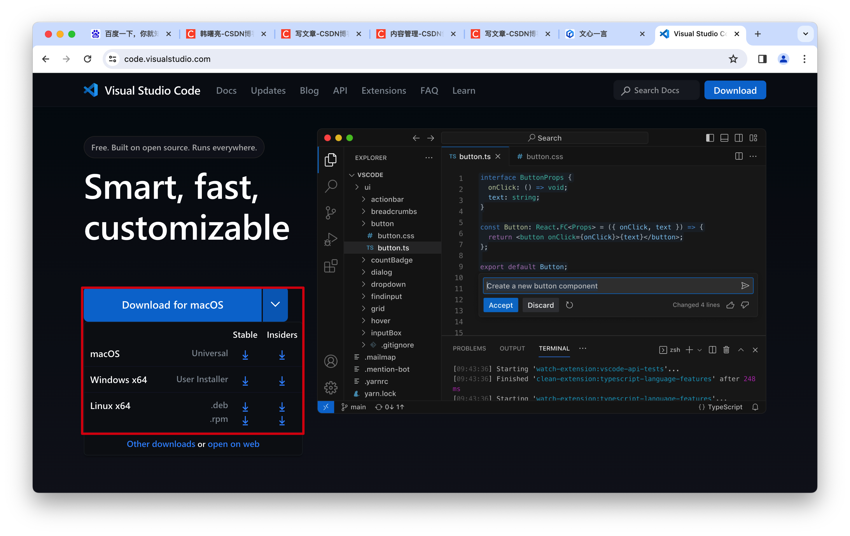
Task: Open Chrome's three-dot menu
Action: [x=804, y=59]
